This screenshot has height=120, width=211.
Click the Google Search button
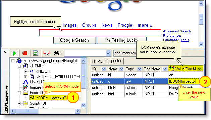[74, 40]
